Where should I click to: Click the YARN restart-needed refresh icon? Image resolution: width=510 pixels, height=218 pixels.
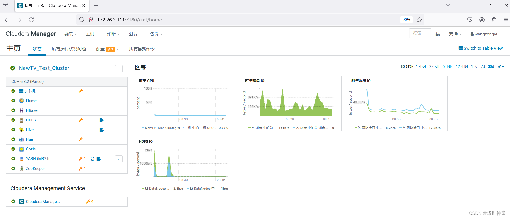(92, 159)
